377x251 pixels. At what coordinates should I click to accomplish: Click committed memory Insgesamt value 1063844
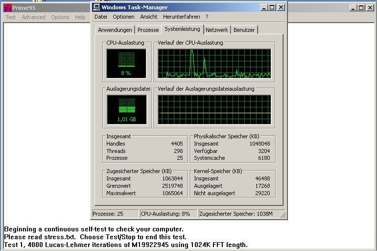coord(172,178)
